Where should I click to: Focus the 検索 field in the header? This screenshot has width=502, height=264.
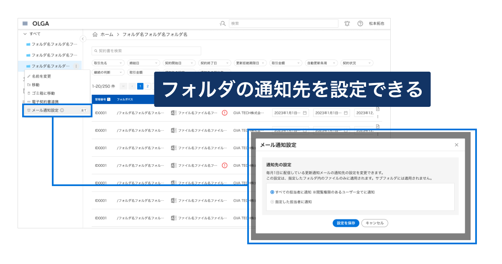point(284,23)
